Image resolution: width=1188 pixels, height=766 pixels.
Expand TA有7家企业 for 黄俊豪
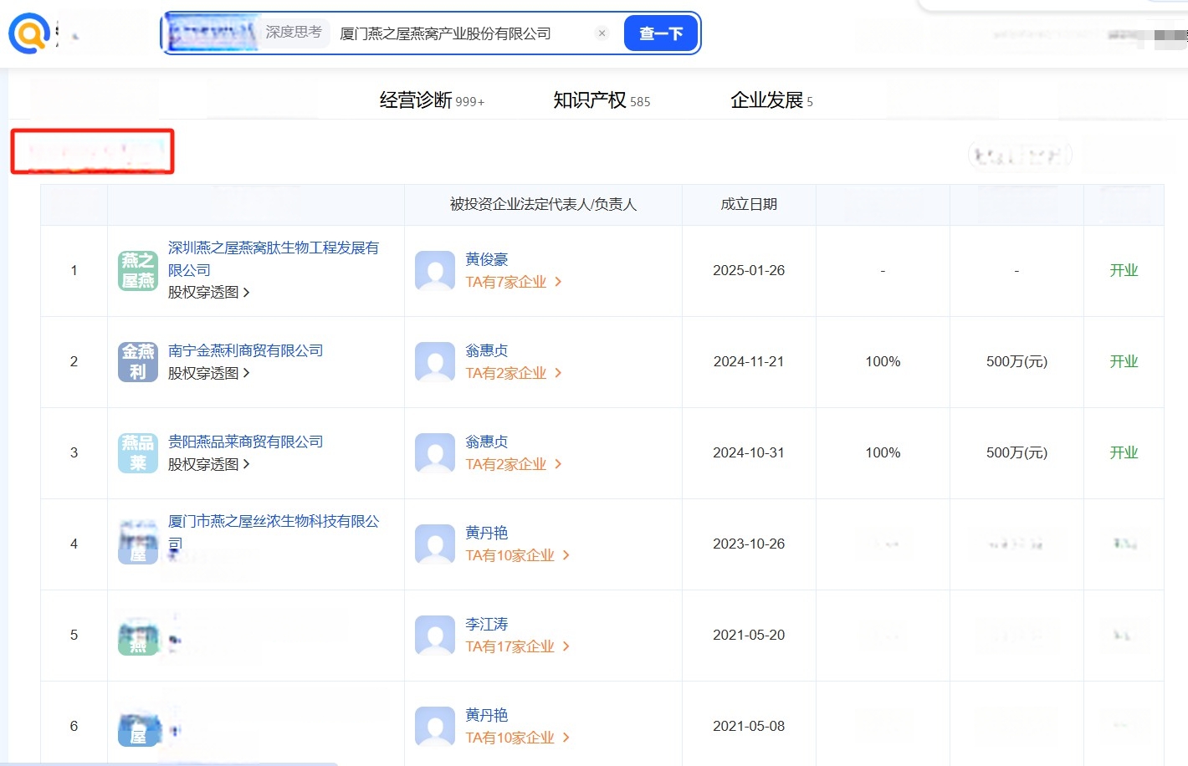(514, 282)
